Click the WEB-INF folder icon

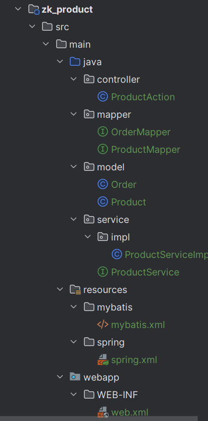(x=89, y=394)
